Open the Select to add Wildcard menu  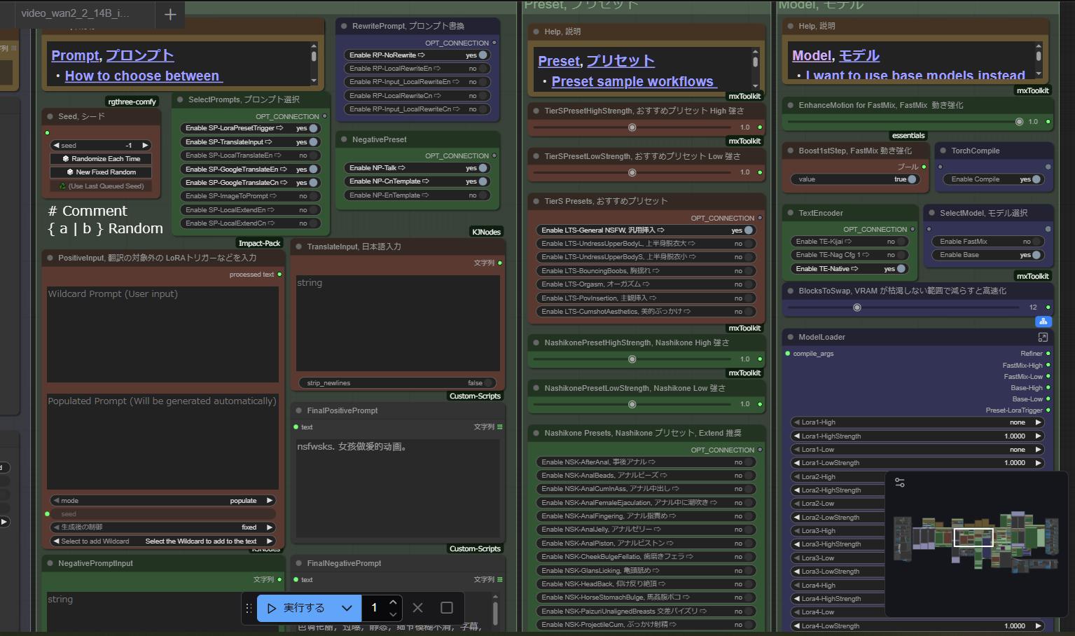coord(162,541)
